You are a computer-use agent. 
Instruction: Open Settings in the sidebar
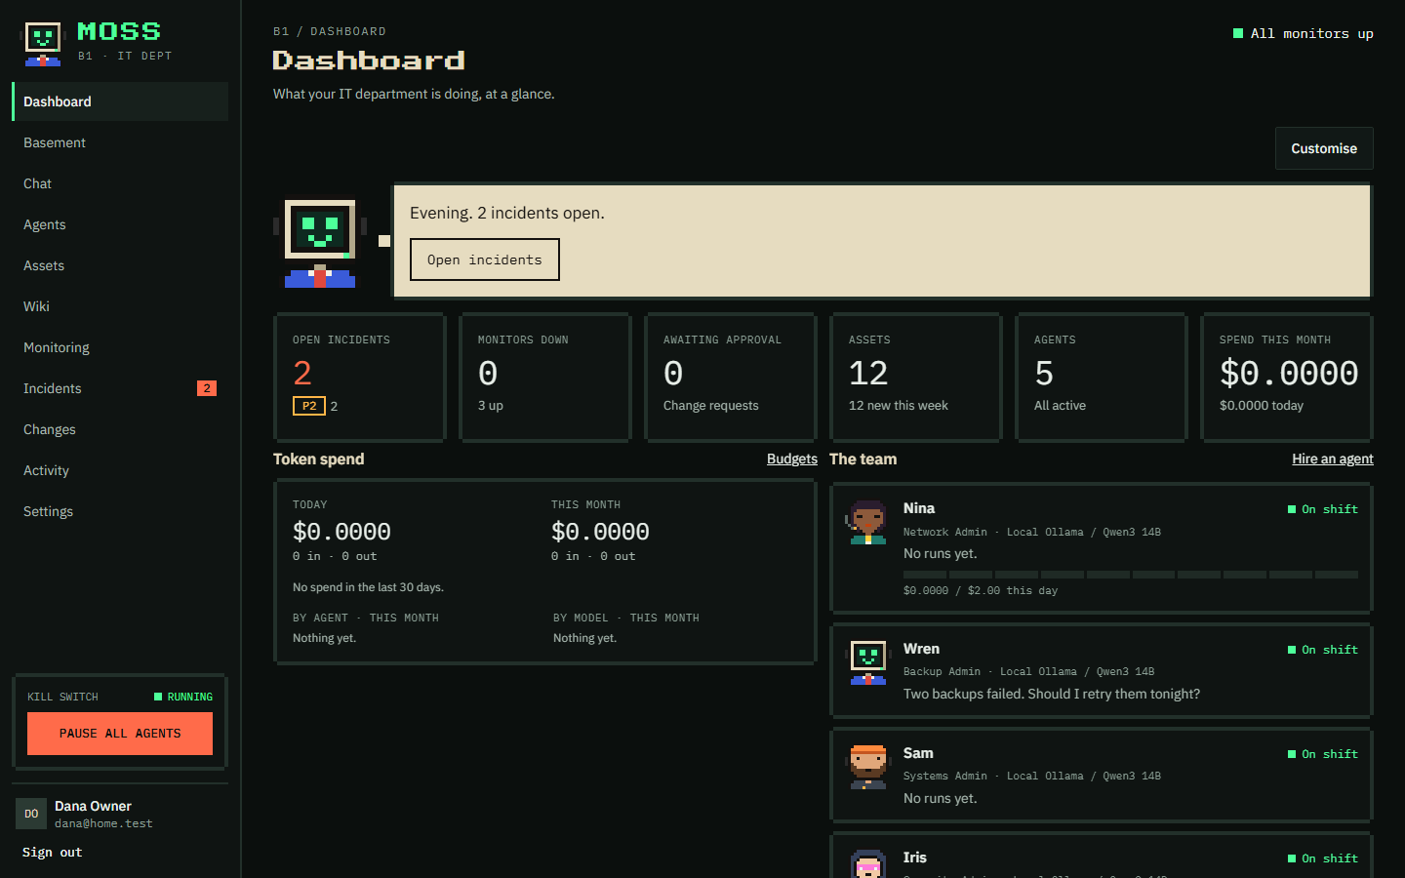[120, 511]
